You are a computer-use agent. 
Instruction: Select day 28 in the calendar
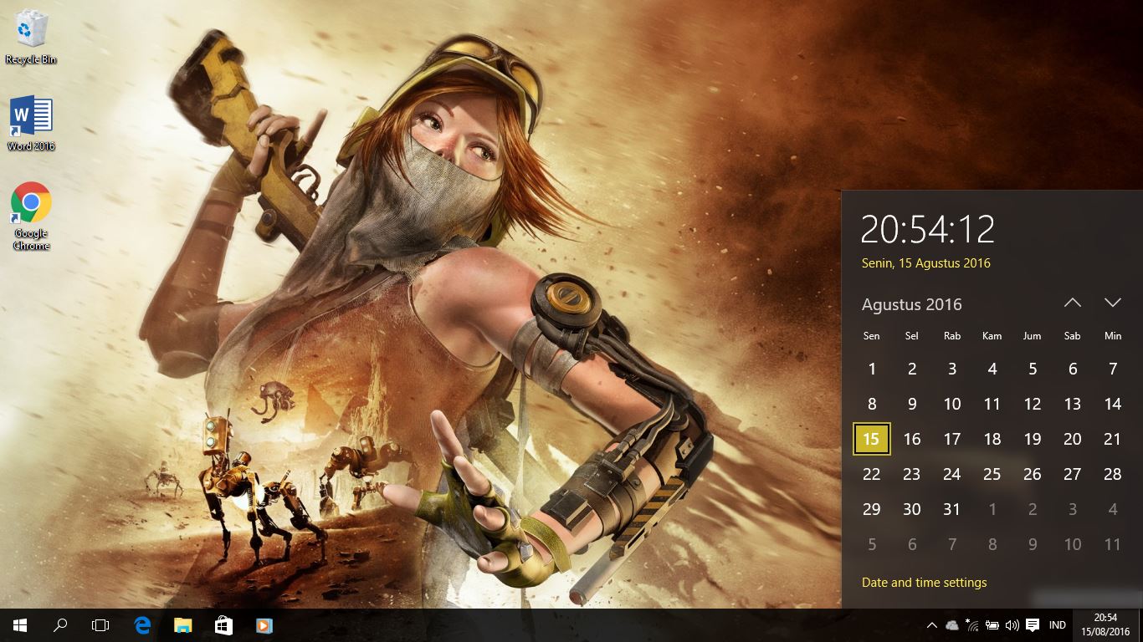(x=1112, y=474)
